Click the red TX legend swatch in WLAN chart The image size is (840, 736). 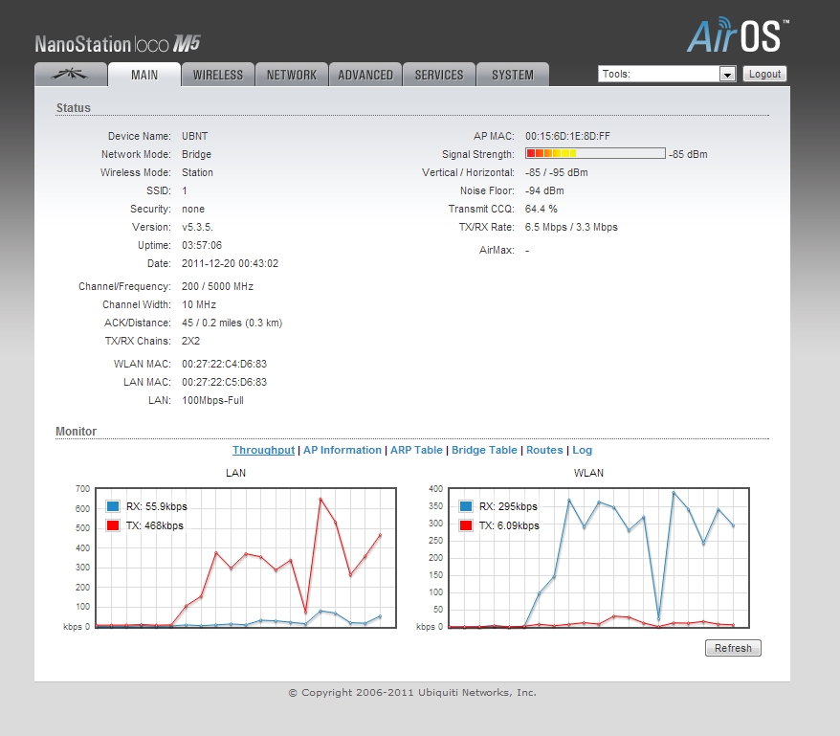(x=466, y=525)
